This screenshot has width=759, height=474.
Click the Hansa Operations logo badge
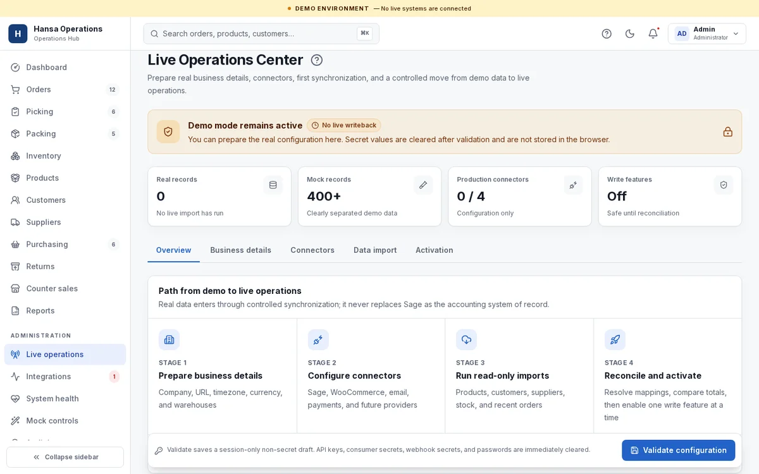pyautogui.click(x=18, y=33)
